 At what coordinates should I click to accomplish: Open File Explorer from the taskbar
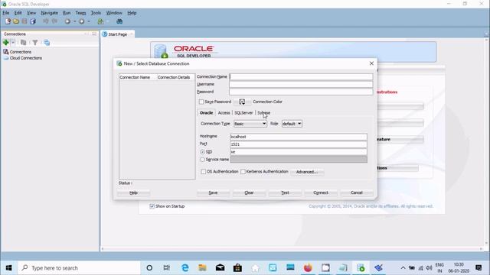tap(202, 268)
